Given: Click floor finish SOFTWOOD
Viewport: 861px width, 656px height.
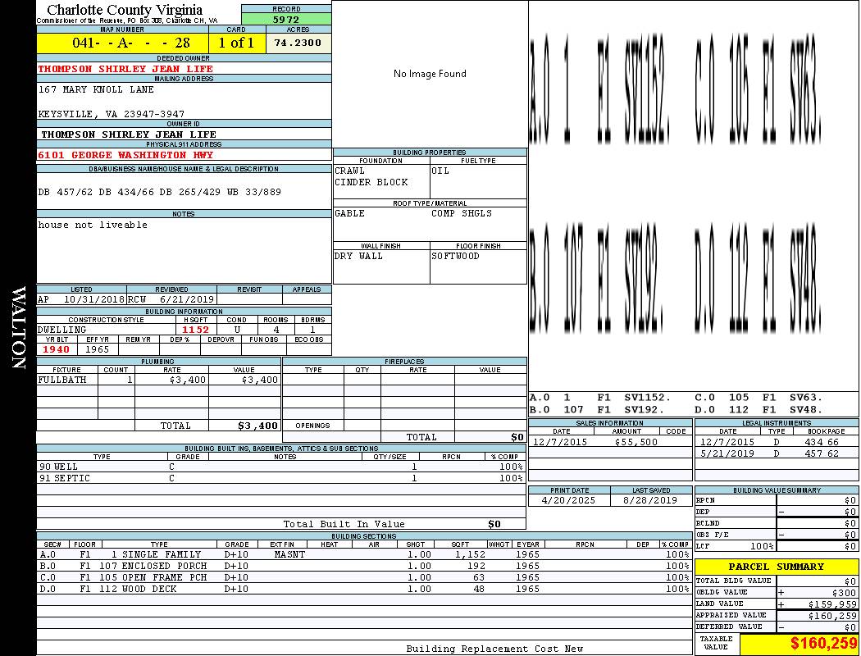Looking at the screenshot, I should 455,256.
